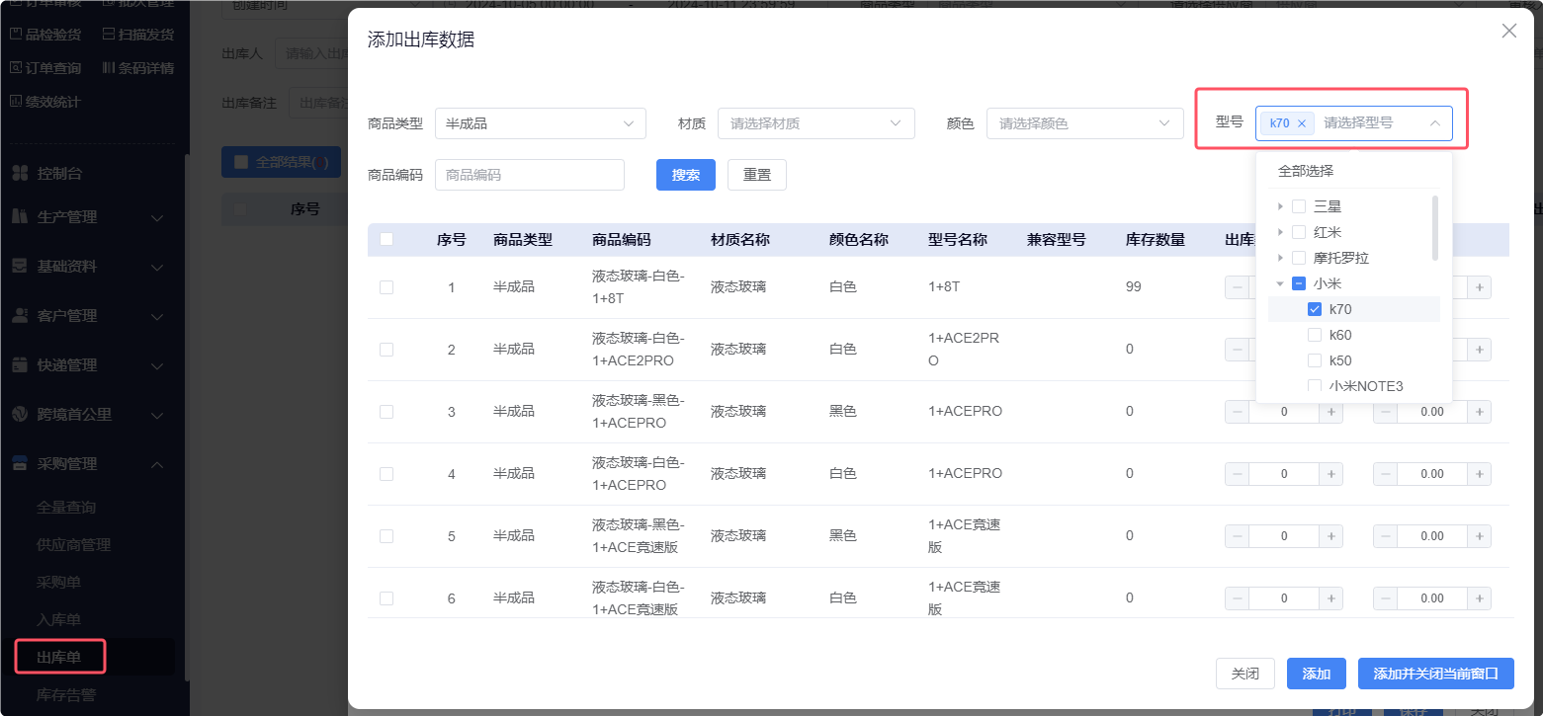The width and height of the screenshot is (1543, 716).
Task: Click the 商品编码 input field
Action: 529,175
